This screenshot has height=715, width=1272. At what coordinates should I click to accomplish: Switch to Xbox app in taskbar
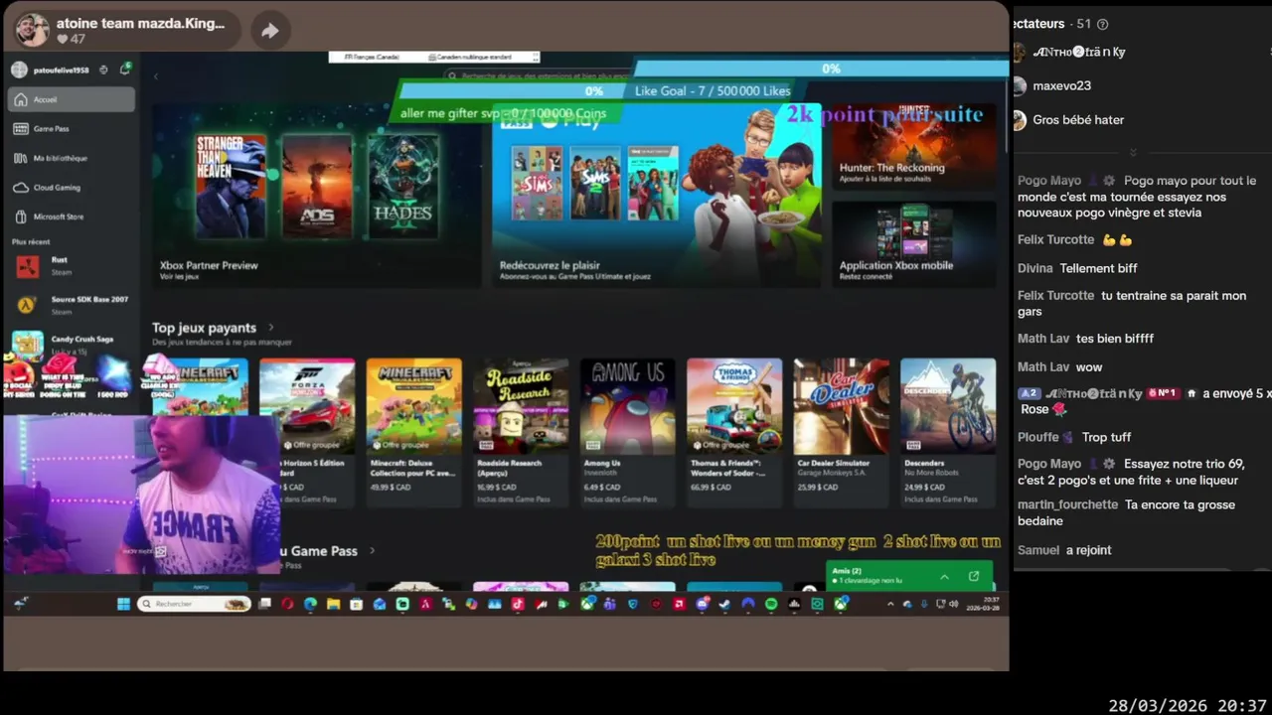pyautogui.click(x=841, y=604)
